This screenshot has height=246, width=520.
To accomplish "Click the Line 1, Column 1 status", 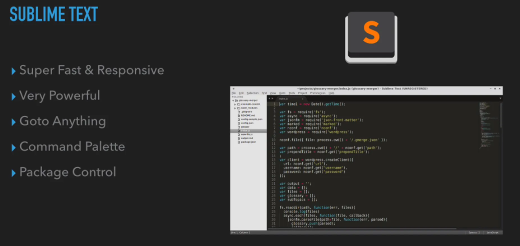I will [241, 232].
